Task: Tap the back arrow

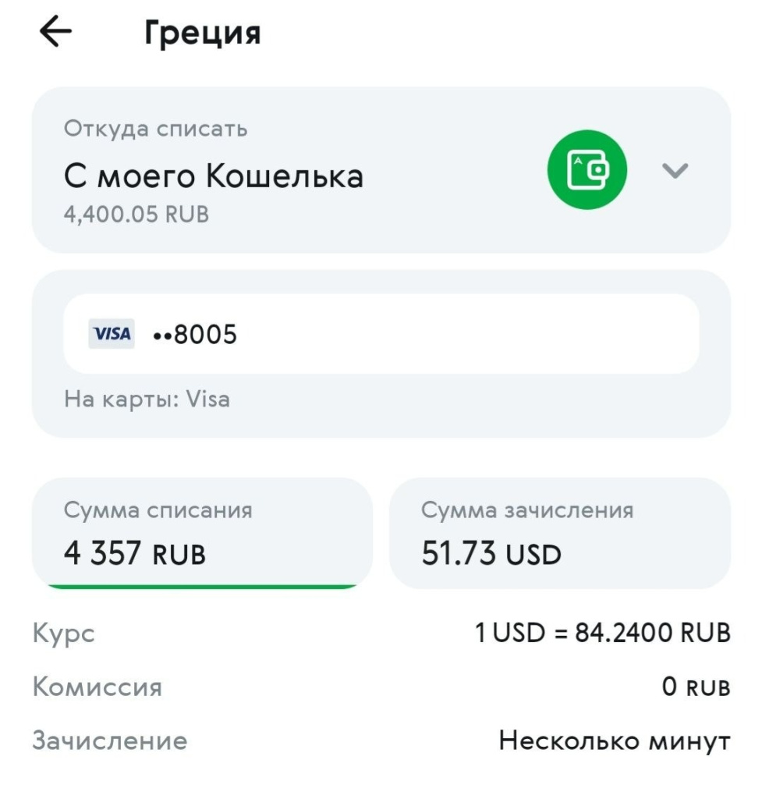Action: coord(55,32)
